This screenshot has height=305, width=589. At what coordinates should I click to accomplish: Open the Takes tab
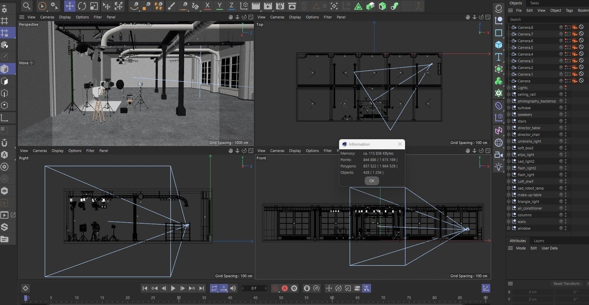534,3
